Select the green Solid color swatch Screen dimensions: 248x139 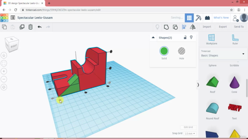click(164, 51)
